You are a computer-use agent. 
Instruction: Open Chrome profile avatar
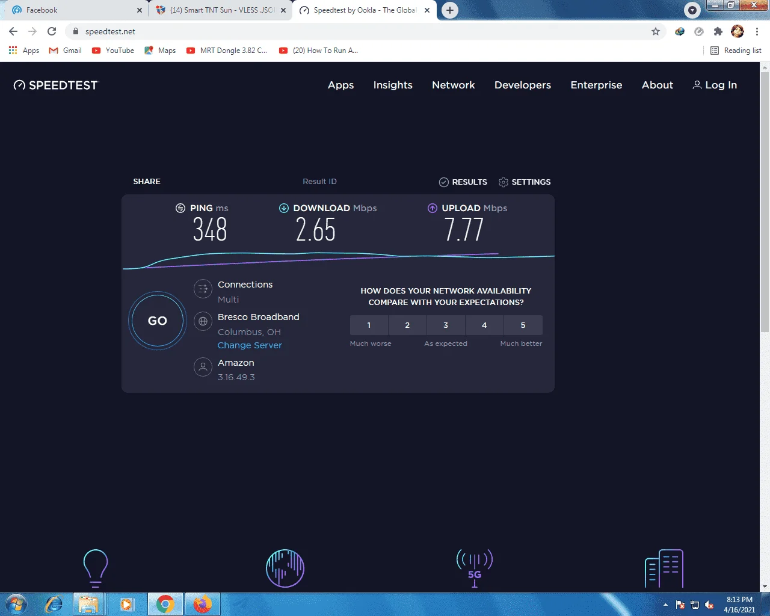[x=738, y=31]
